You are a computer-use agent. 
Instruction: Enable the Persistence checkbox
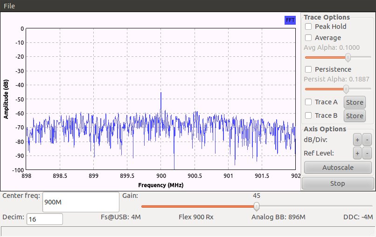click(308, 69)
